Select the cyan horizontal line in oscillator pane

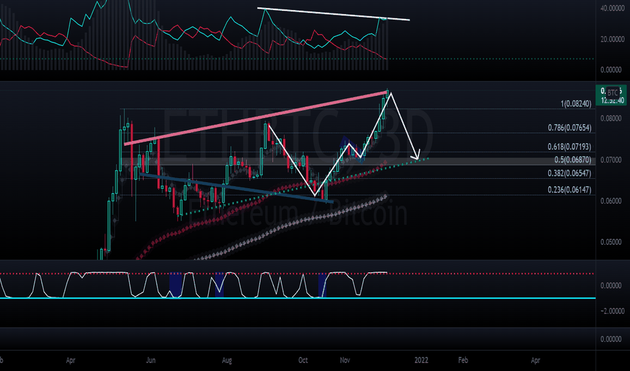tap(297, 298)
